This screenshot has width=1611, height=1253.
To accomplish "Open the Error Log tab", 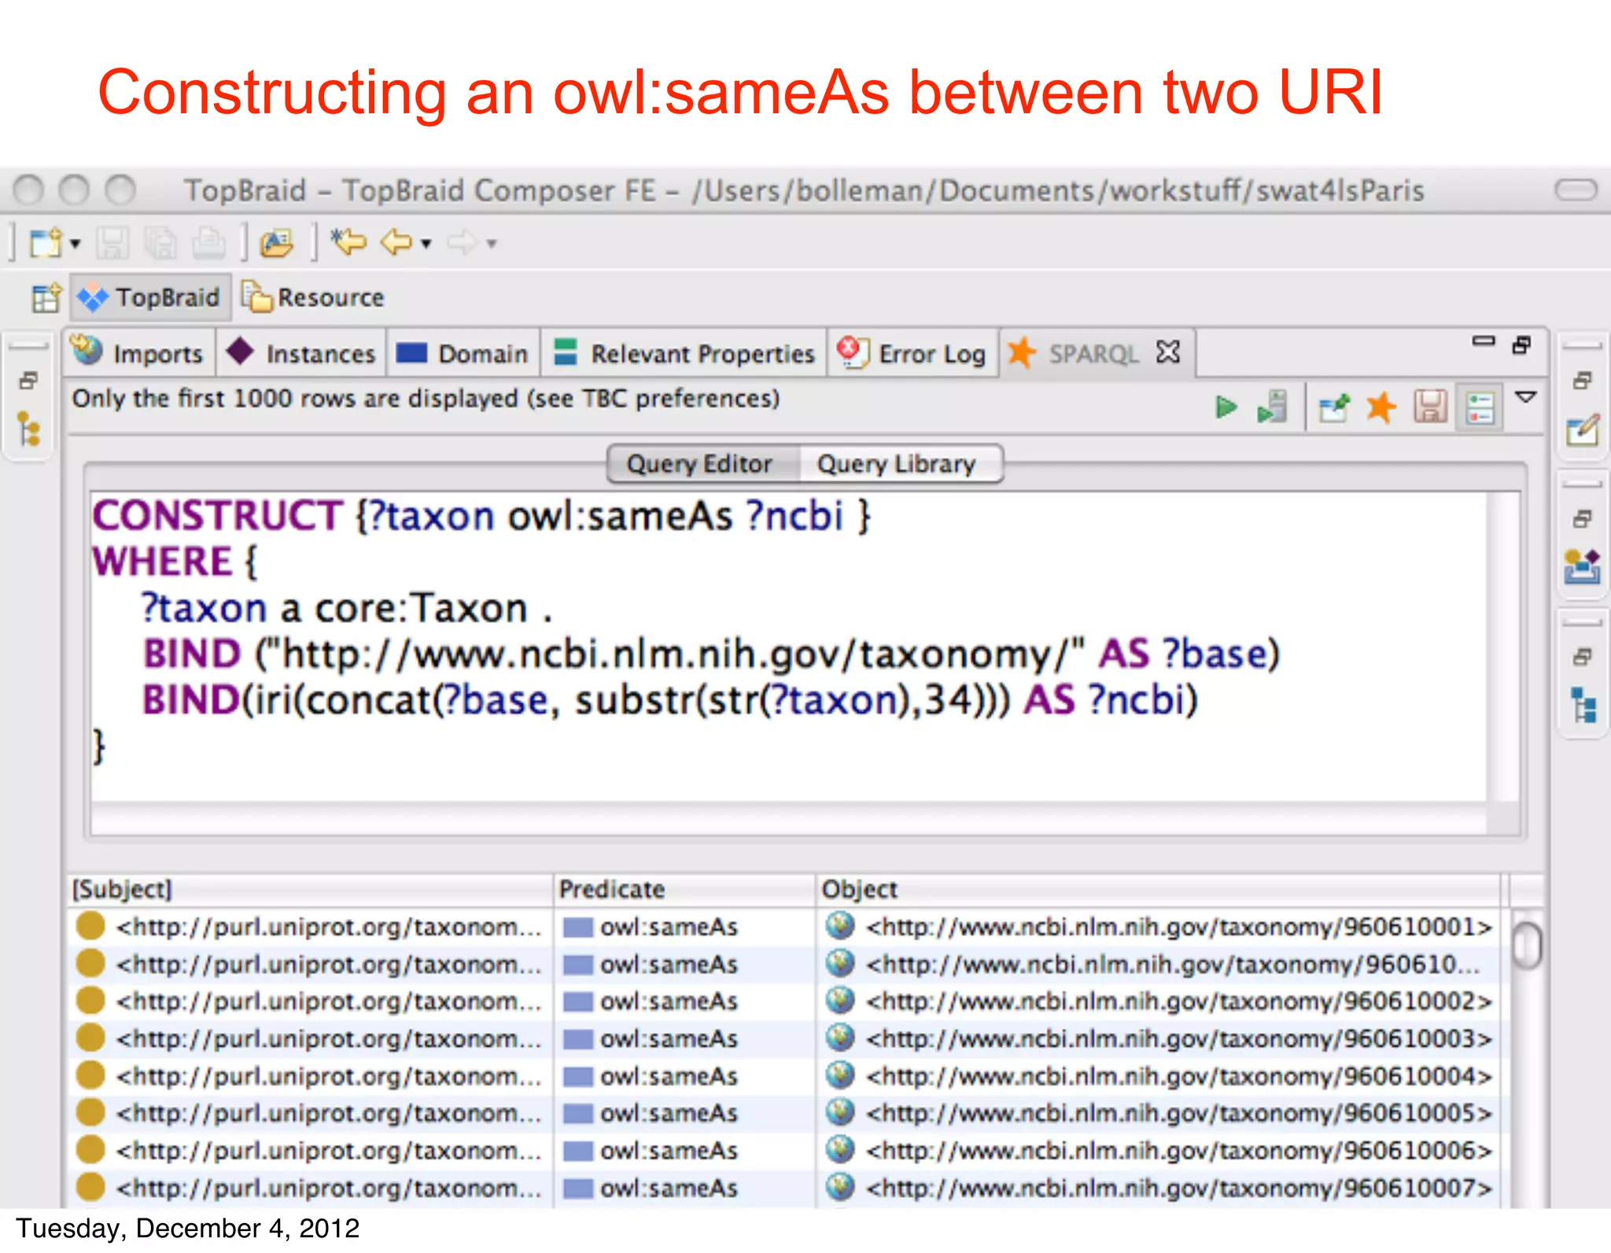I will coord(912,353).
